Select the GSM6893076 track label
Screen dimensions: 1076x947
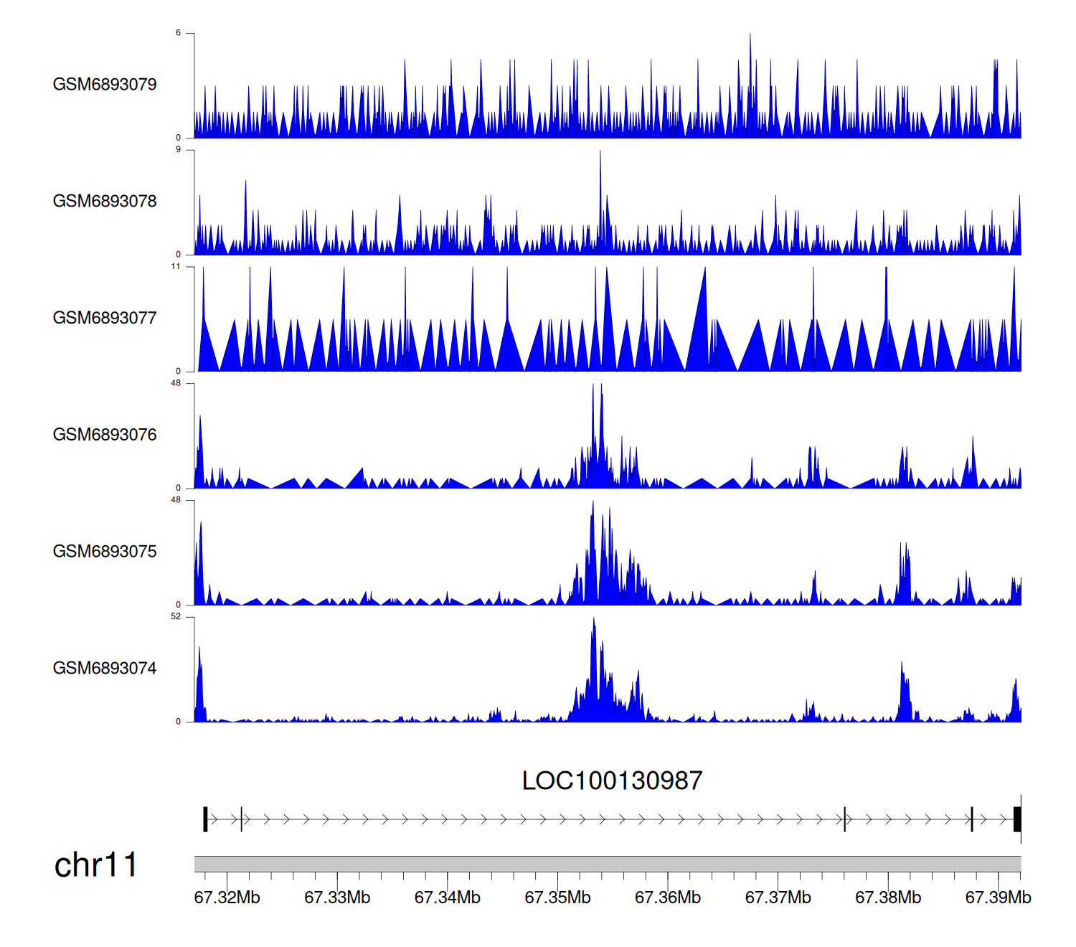[x=105, y=435]
